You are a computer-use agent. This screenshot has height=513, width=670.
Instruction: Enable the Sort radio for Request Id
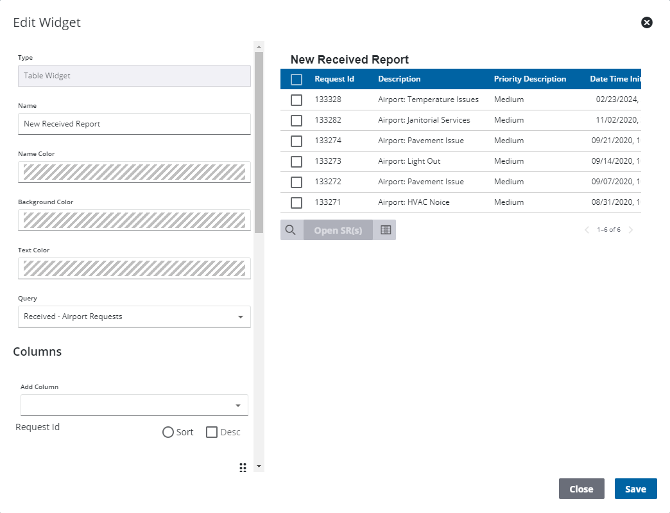pos(168,432)
